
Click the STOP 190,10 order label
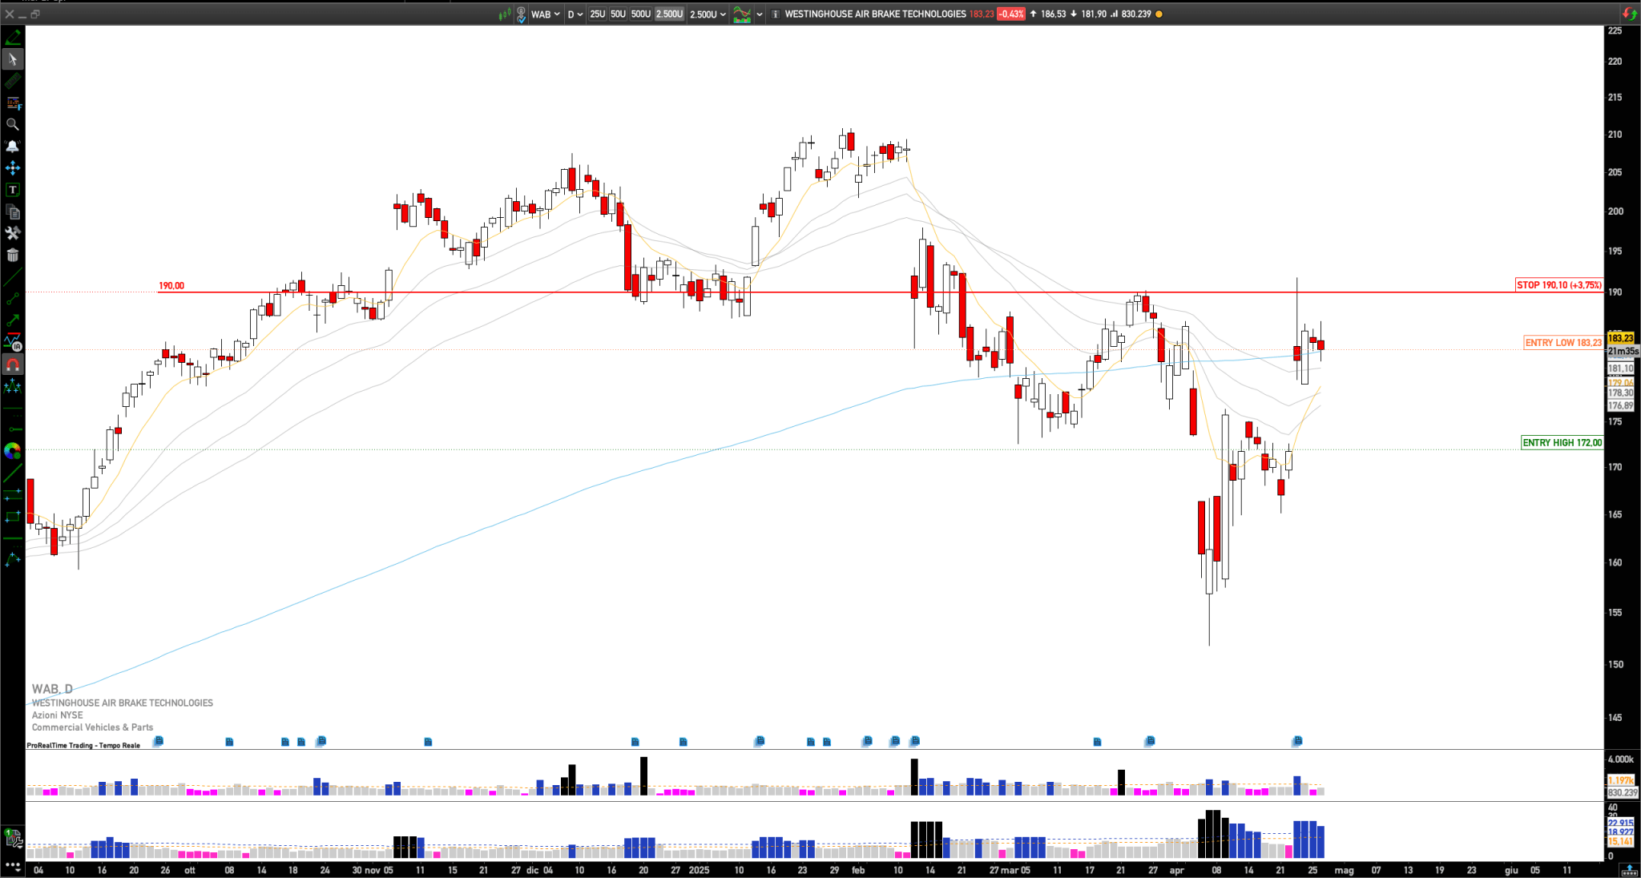1558,284
